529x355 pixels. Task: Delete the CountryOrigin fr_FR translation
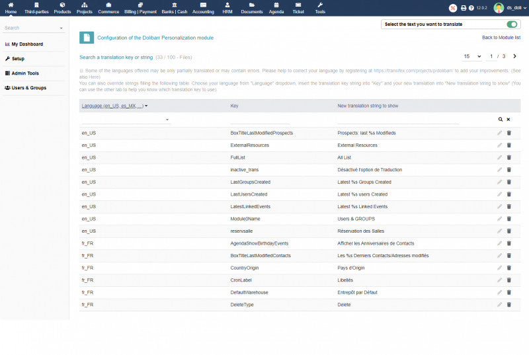[509, 268]
